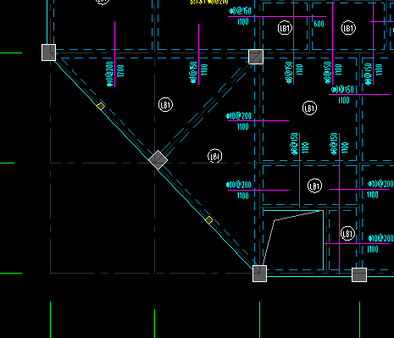Click the leftmost green axis line at bottom

point(51,319)
